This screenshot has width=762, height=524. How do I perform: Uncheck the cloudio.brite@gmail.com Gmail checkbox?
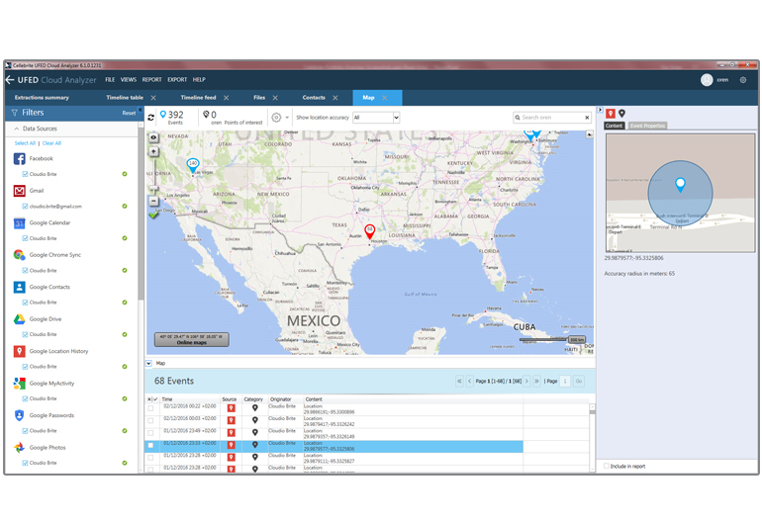(x=25, y=207)
